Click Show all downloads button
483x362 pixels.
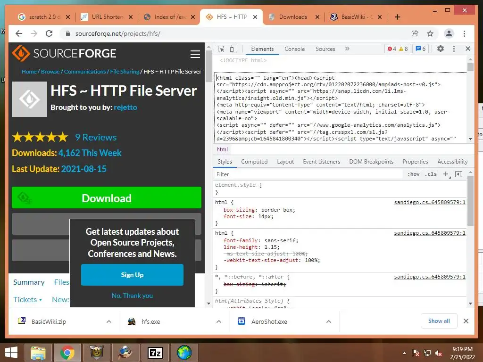click(439, 321)
